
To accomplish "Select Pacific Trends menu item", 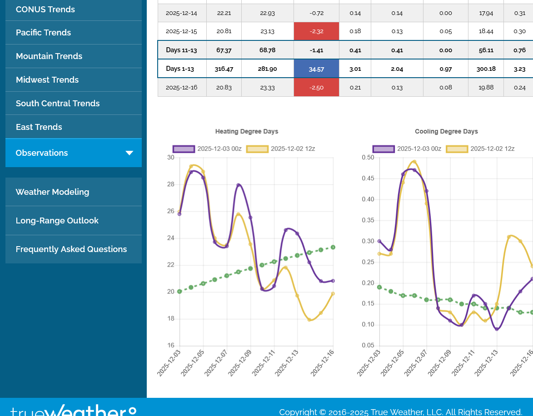I will [44, 33].
